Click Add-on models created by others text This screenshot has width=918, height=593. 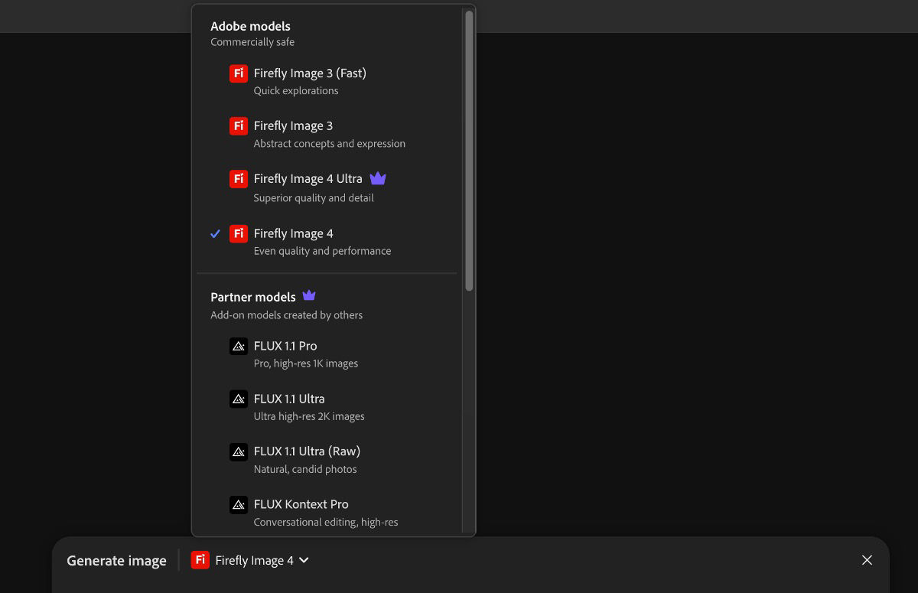[287, 314]
